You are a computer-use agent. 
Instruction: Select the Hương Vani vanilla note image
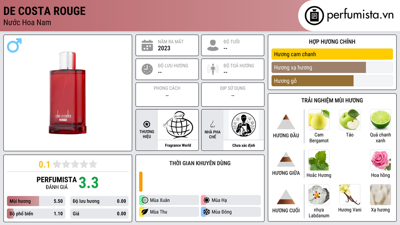[x=350, y=195]
